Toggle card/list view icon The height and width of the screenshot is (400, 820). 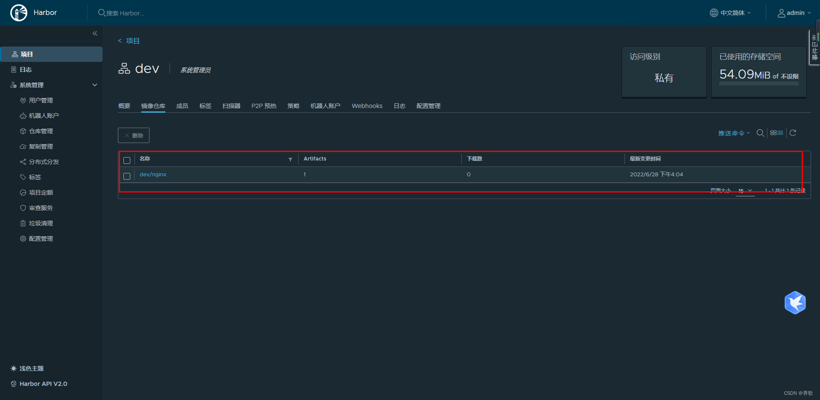776,133
